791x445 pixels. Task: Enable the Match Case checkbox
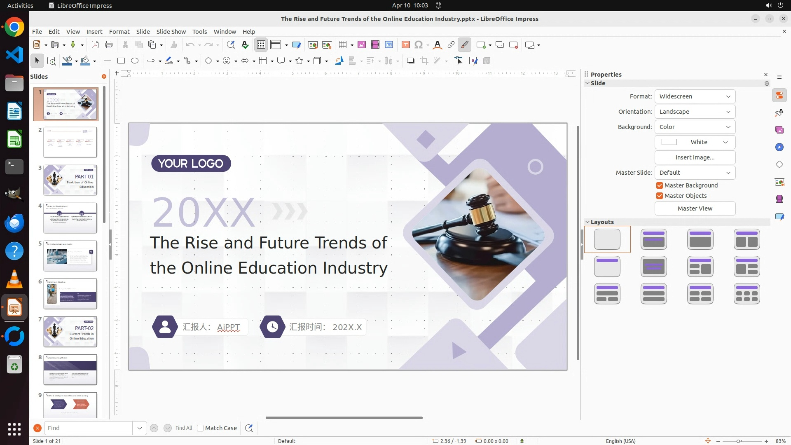pyautogui.click(x=200, y=428)
